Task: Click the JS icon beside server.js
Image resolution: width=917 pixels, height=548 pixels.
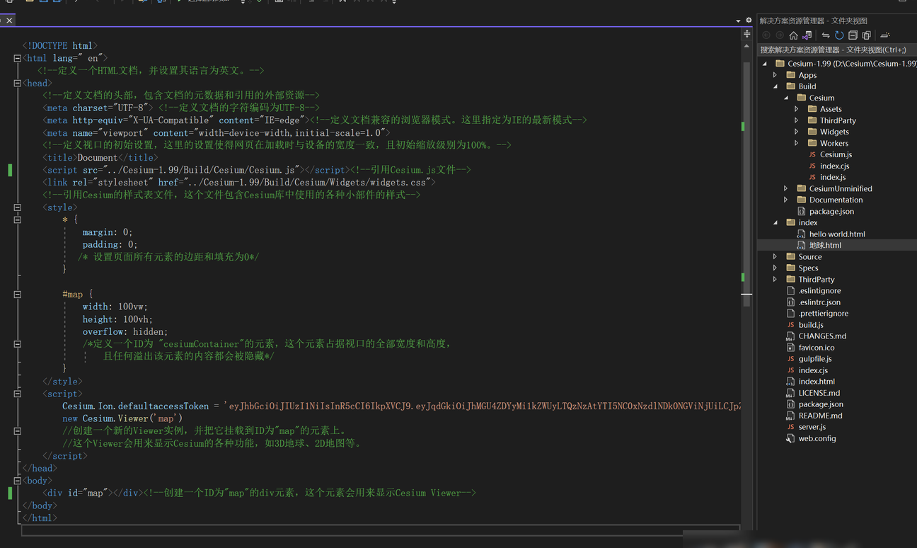Action: pos(791,427)
